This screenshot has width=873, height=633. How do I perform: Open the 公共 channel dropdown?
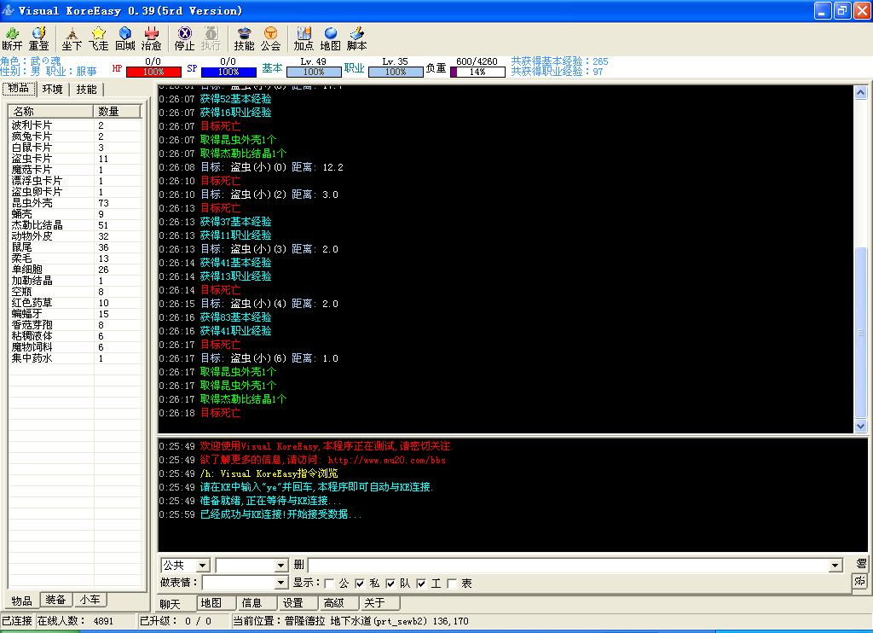pos(202,566)
